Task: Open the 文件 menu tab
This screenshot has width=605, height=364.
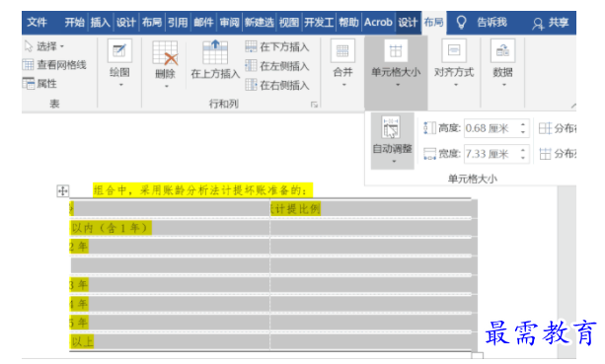Action: [x=38, y=23]
